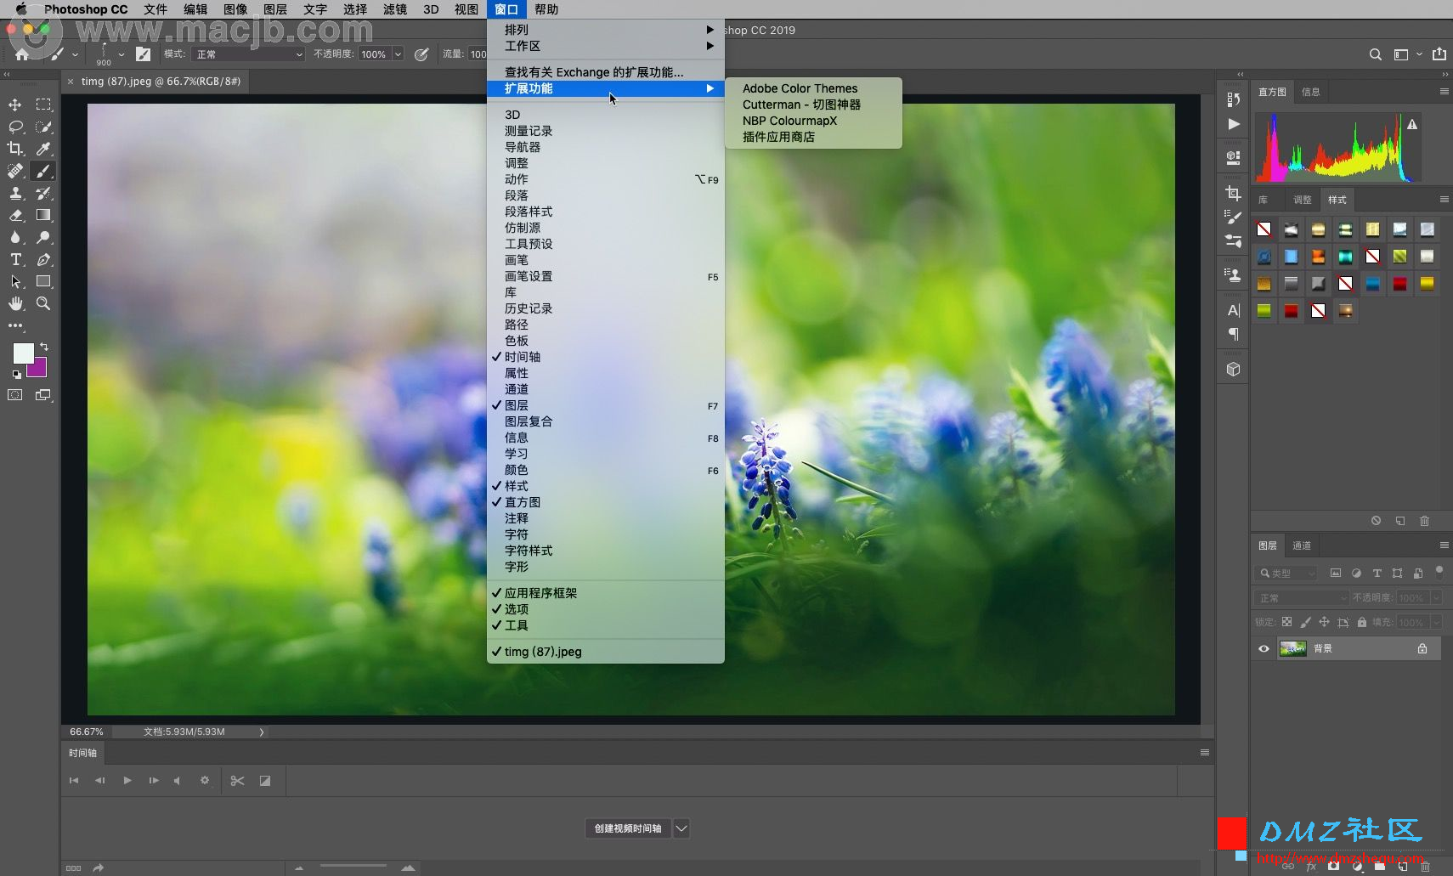Toggle 时间轴 panel check in Window menu

tap(606, 357)
